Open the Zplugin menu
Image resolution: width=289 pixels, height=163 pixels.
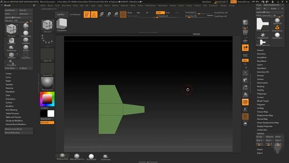[x=224, y=5]
